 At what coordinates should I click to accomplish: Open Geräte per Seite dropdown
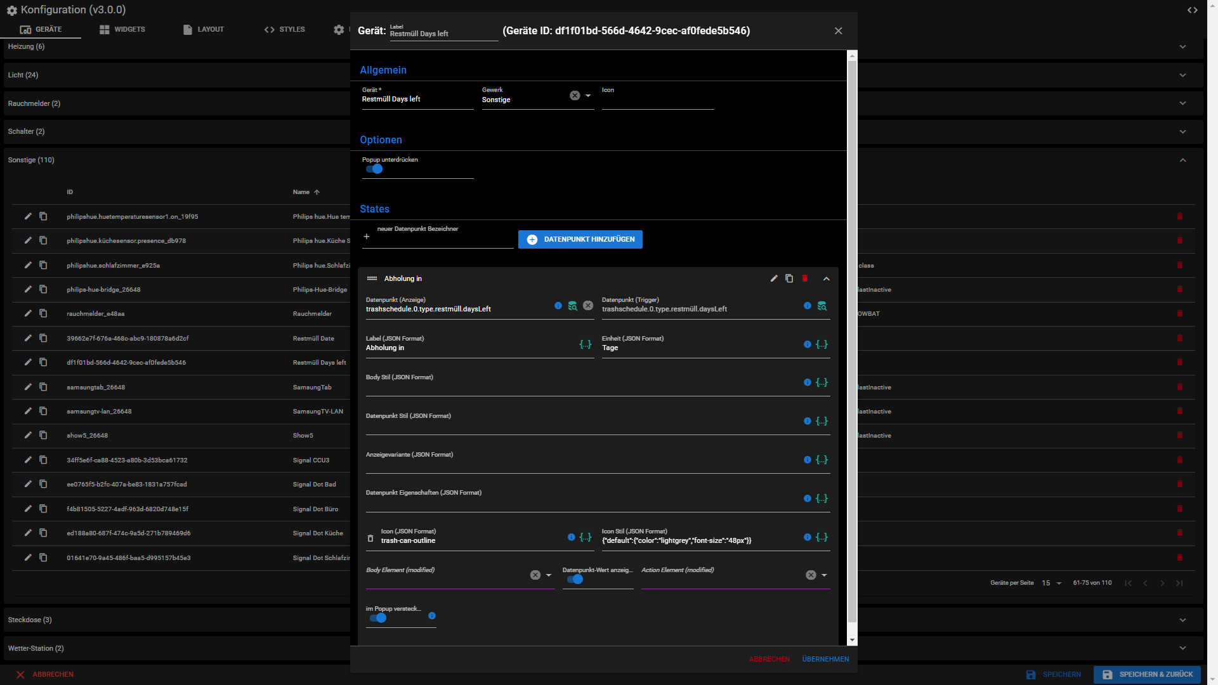[1052, 584]
